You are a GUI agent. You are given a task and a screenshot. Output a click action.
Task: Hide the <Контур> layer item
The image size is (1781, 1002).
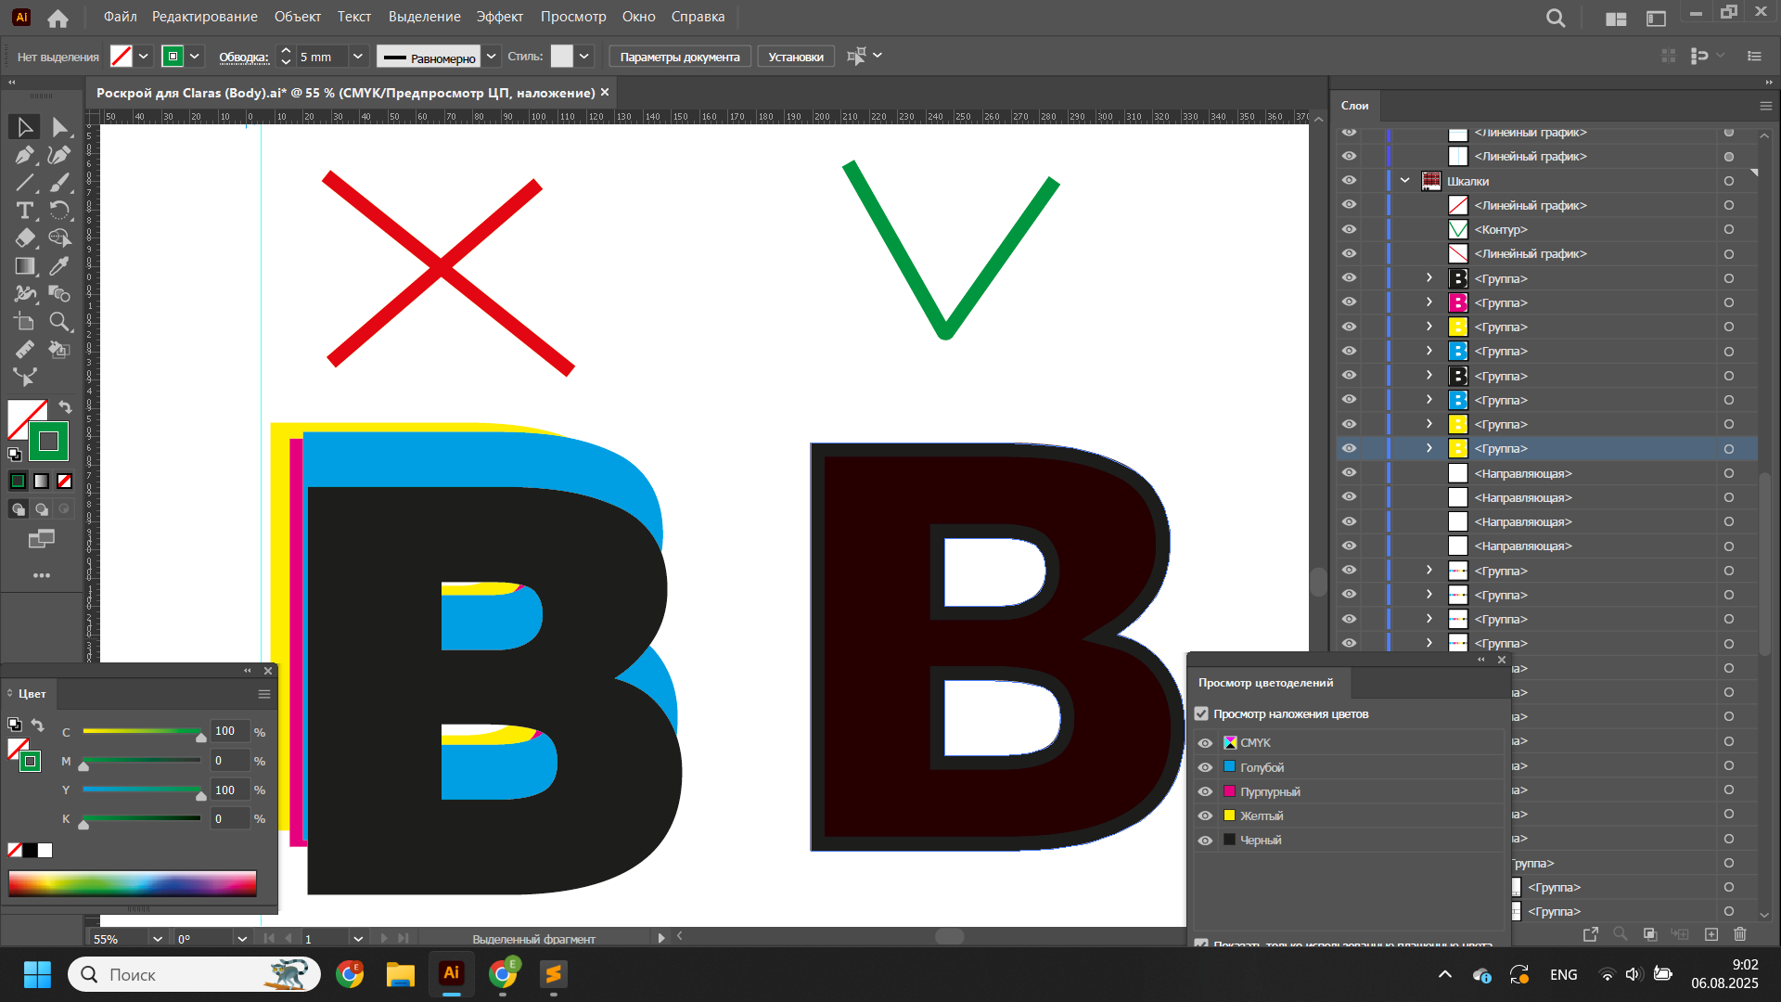click(1349, 229)
